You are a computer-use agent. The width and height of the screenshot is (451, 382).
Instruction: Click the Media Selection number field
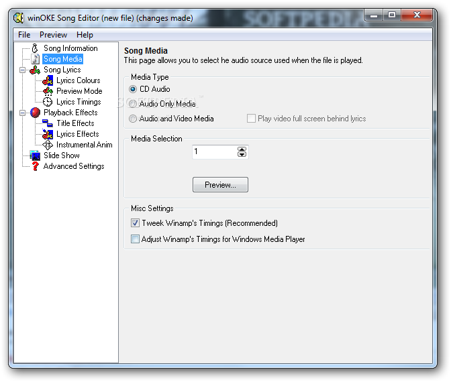(215, 151)
